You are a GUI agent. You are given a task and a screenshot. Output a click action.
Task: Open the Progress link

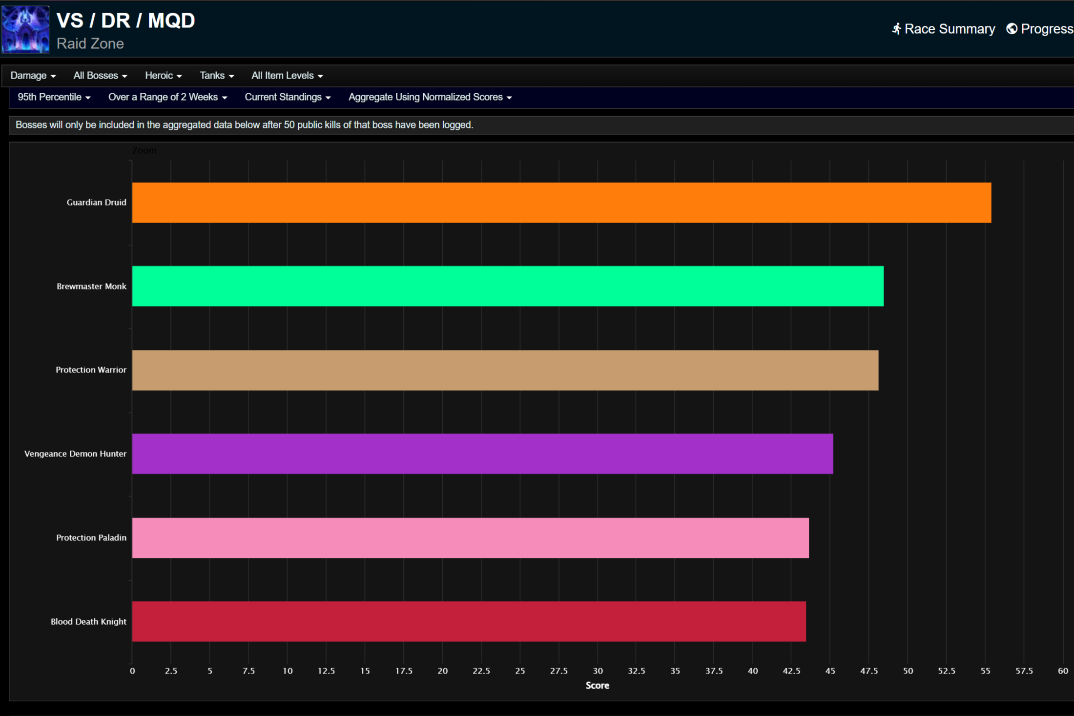pyautogui.click(x=1046, y=29)
